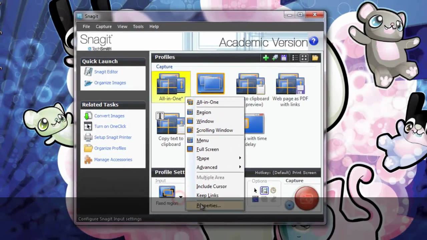Choose Full Screen input mode

[215, 149]
